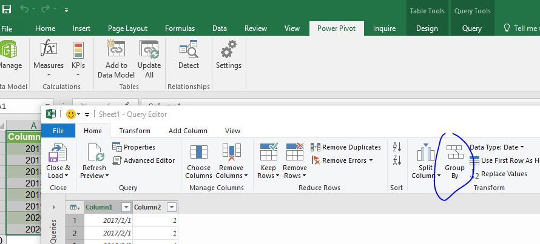
Task: Expand the Queries side pane
Action: coord(53,207)
